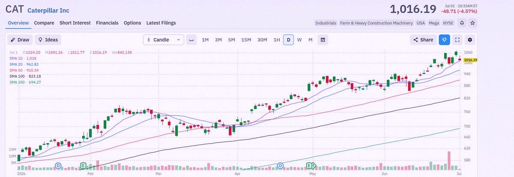Click the NYSE exchange tag
514x177 pixels.
(448, 23)
